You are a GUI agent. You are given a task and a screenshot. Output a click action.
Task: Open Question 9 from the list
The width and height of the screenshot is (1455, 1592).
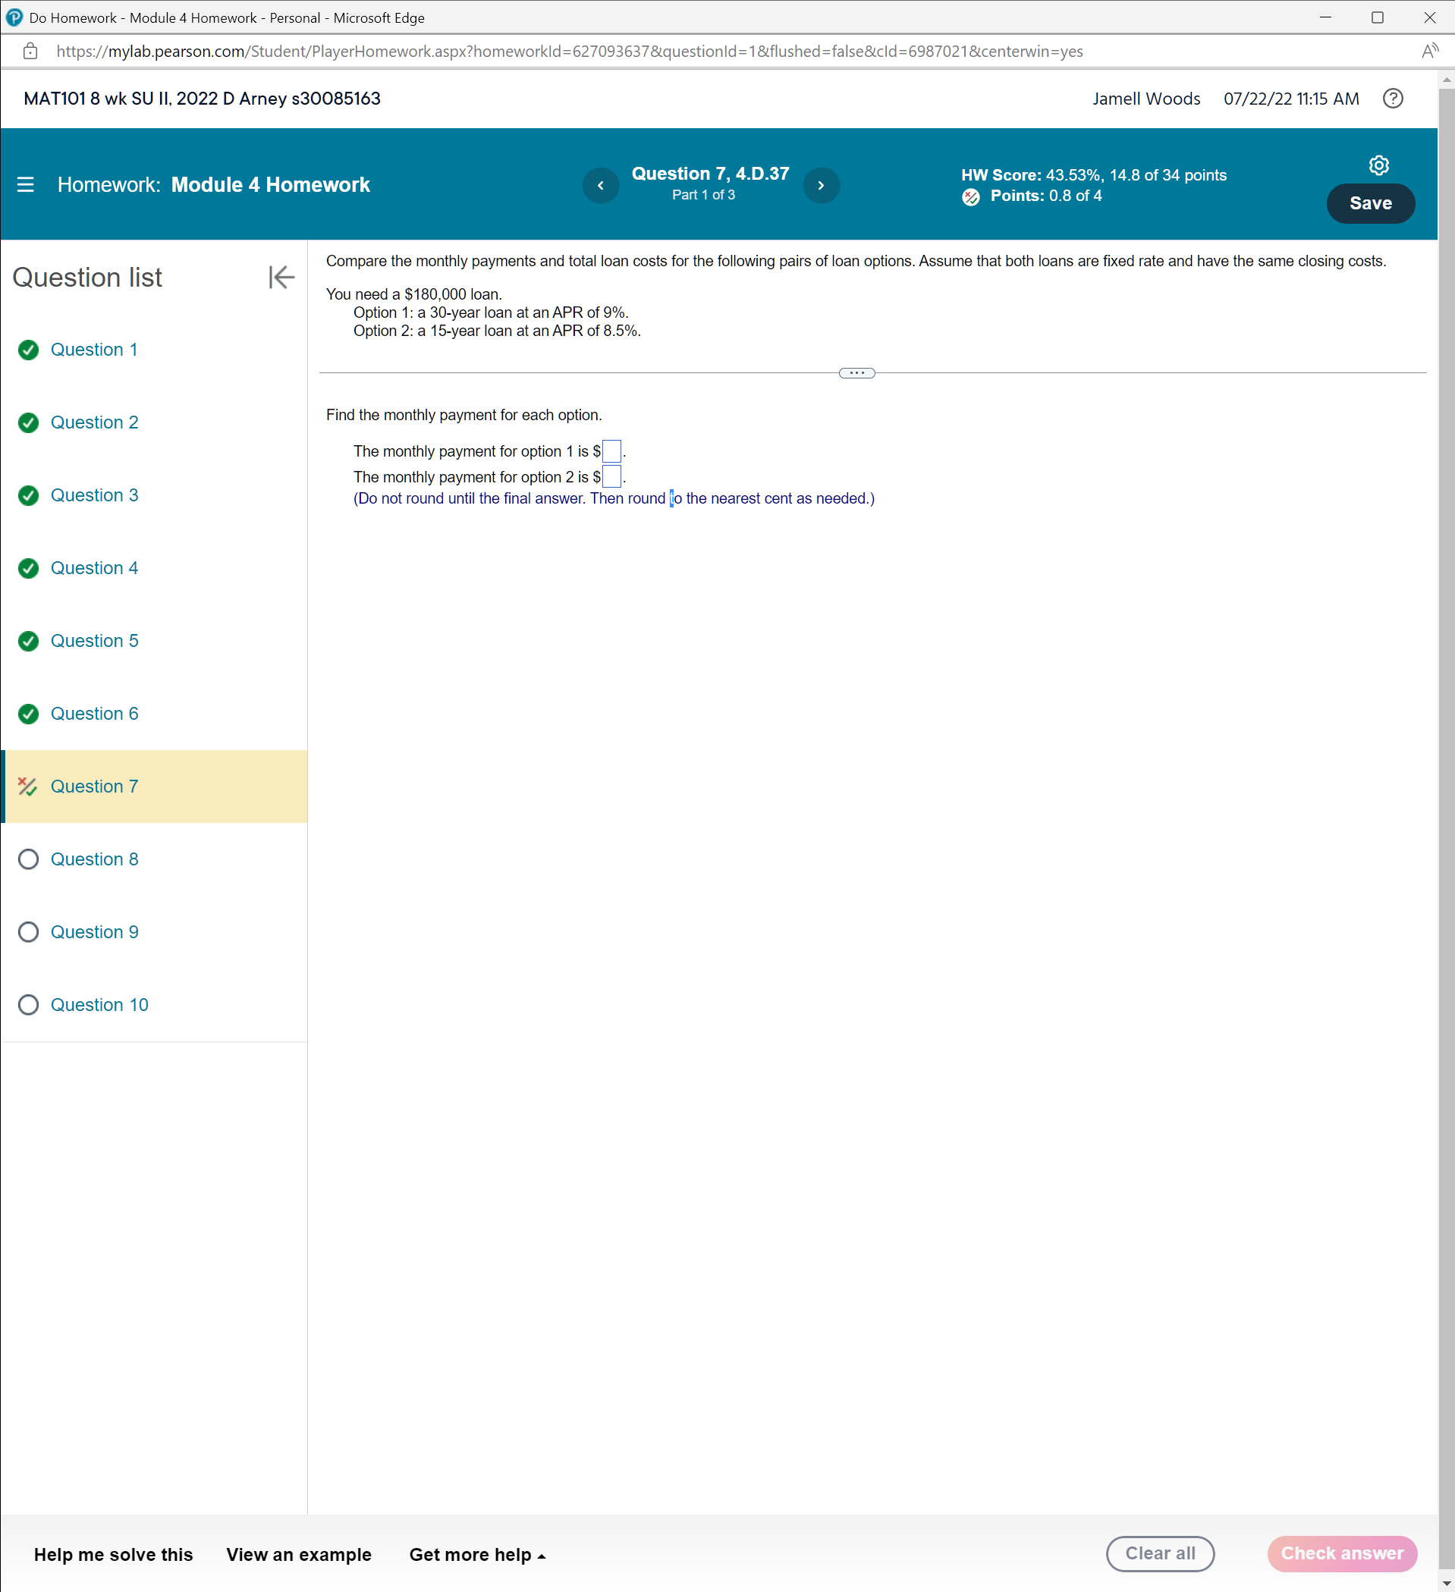tap(94, 932)
